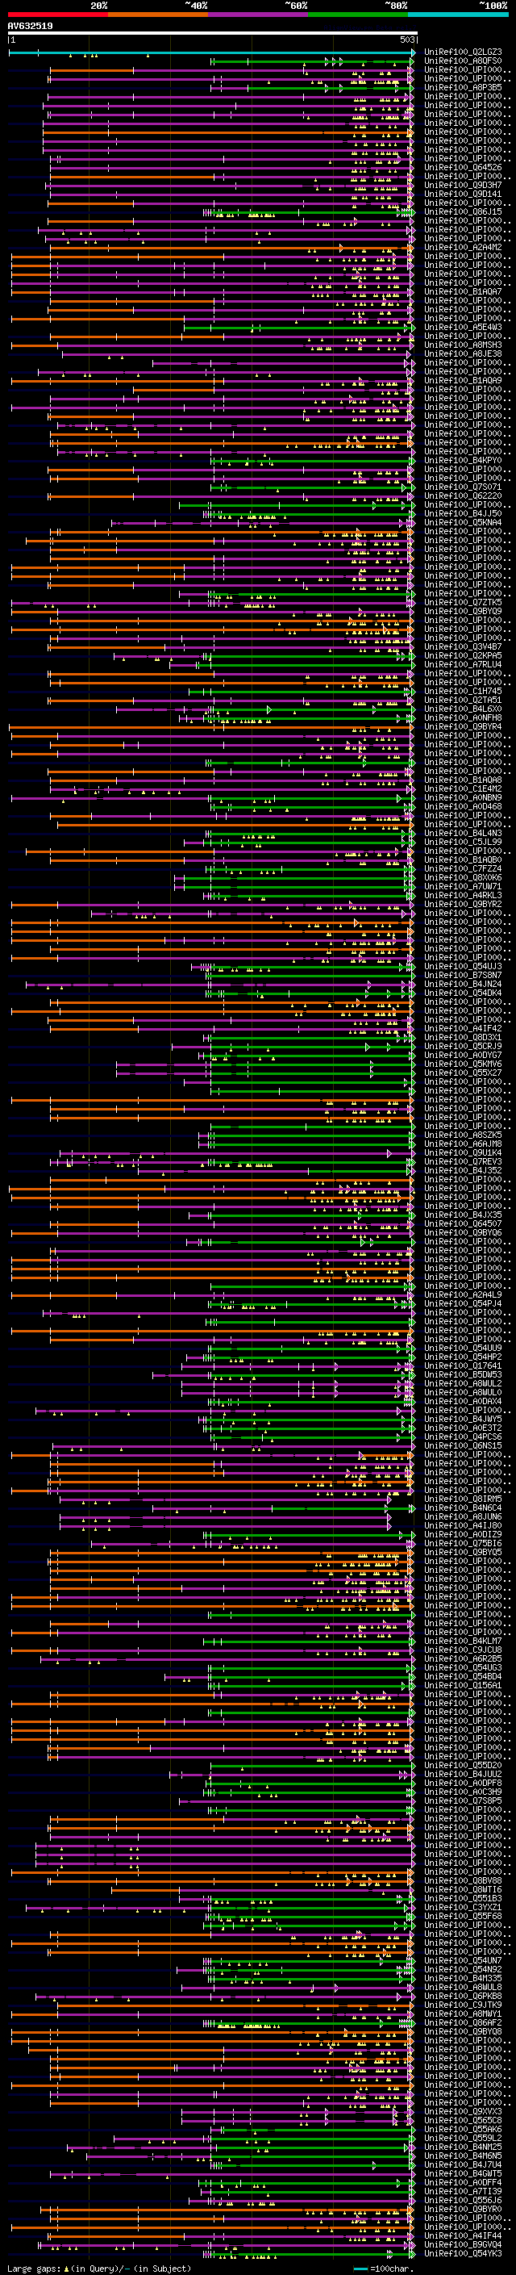Open the UniRef100_A4RKL3 hit
Screen dimensions: 516x2275
pyautogui.click(x=462, y=896)
